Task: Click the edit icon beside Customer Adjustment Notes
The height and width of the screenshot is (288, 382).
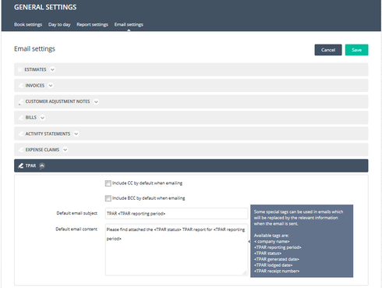Action: pos(20,101)
